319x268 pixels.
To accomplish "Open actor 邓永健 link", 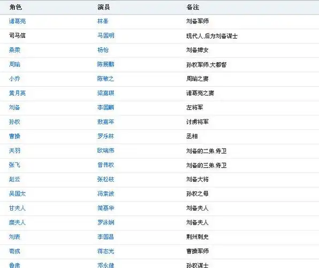I will click(106, 265).
